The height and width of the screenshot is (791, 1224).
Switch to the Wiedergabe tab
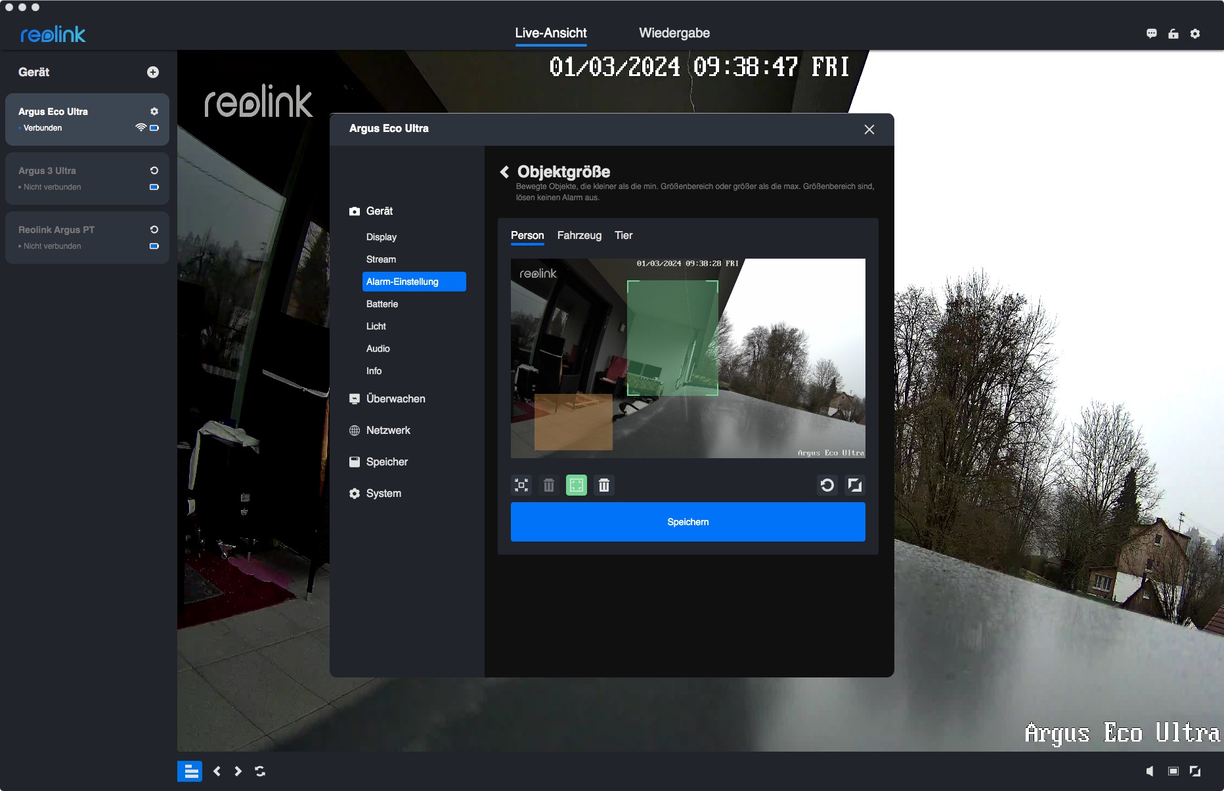point(674,33)
